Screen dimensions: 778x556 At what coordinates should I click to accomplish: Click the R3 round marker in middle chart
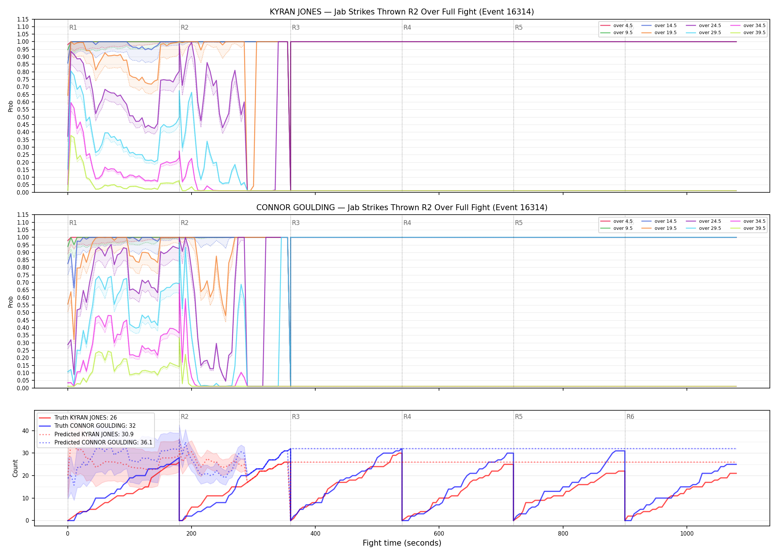[296, 223]
